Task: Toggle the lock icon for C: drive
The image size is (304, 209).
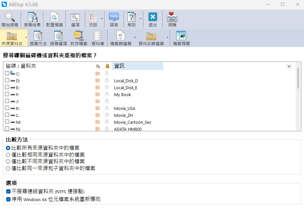Action: click(x=106, y=73)
